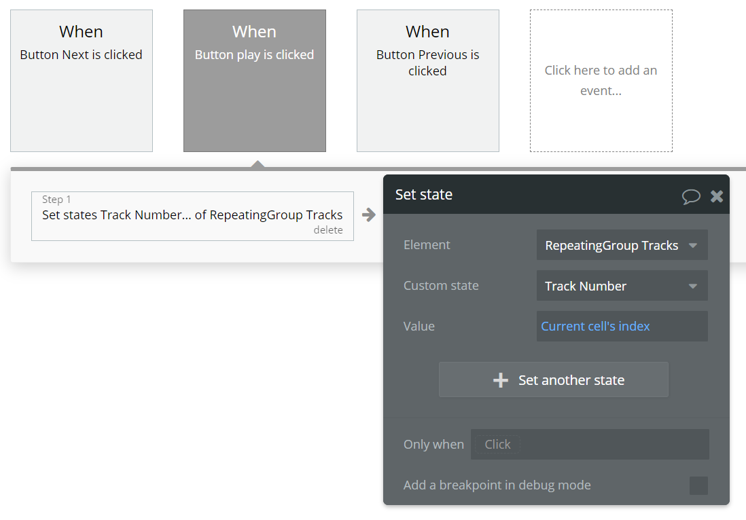The height and width of the screenshot is (520, 746).
Task: Click the Only when condition field
Action: pyautogui.click(x=590, y=445)
